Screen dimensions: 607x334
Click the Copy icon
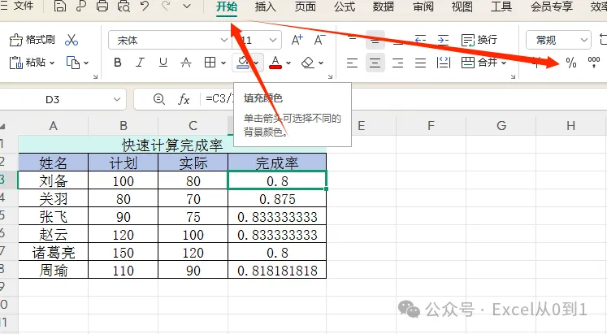[73, 63]
